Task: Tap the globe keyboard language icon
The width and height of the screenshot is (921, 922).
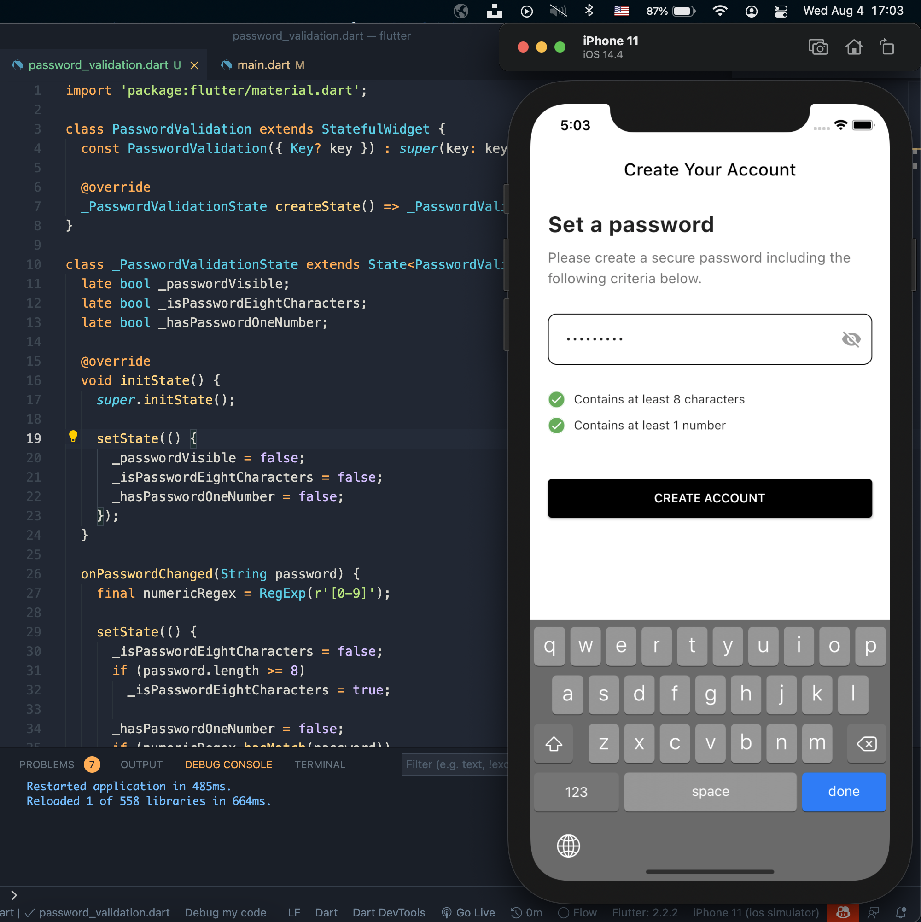Action: click(568, 846)
